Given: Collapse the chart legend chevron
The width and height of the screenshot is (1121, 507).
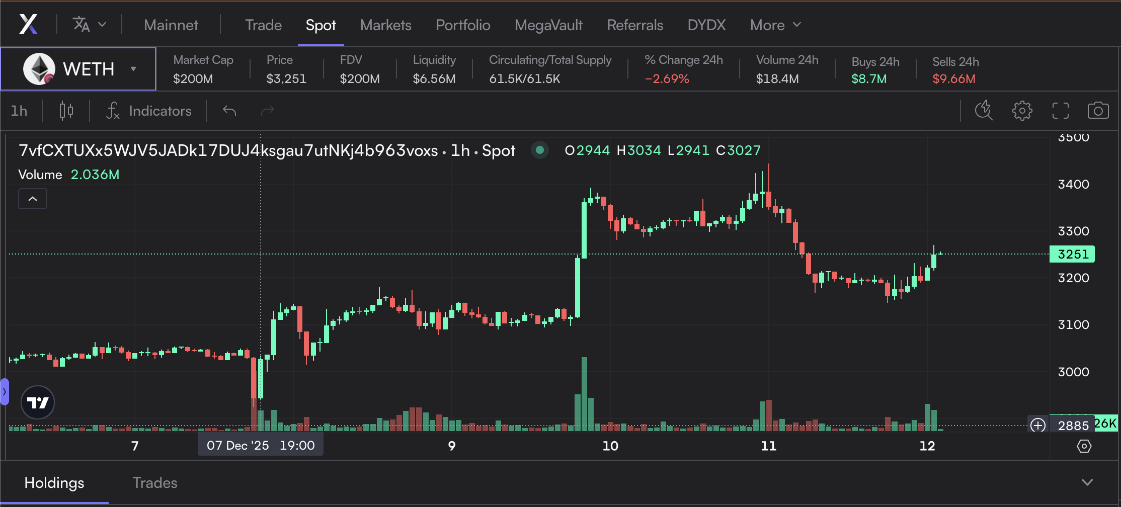Looking at the screenshot, I should pyautogui.click(x=33, y=199).
